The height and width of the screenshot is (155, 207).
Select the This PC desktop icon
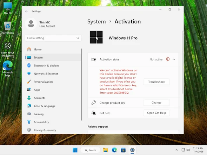tap(8, 8)
